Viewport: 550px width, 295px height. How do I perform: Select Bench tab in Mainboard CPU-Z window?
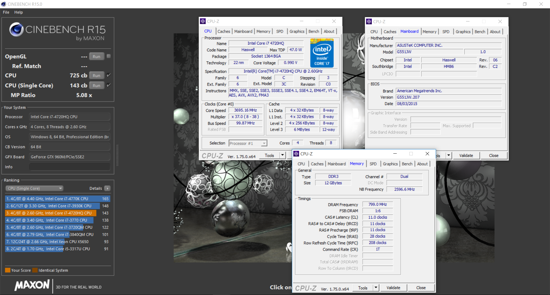[x=480, y=32]
